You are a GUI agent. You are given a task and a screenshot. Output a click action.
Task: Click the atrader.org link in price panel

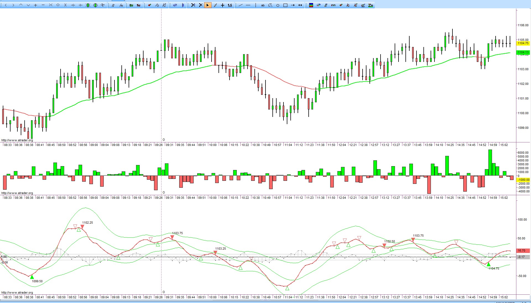click(x=17, y=140)
